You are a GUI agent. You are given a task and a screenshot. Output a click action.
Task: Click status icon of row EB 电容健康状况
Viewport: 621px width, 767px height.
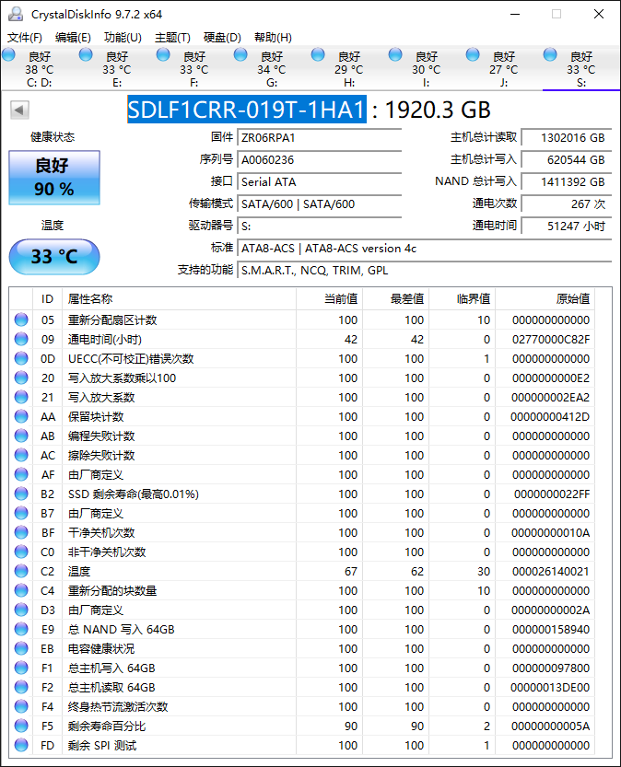(21, 648)
